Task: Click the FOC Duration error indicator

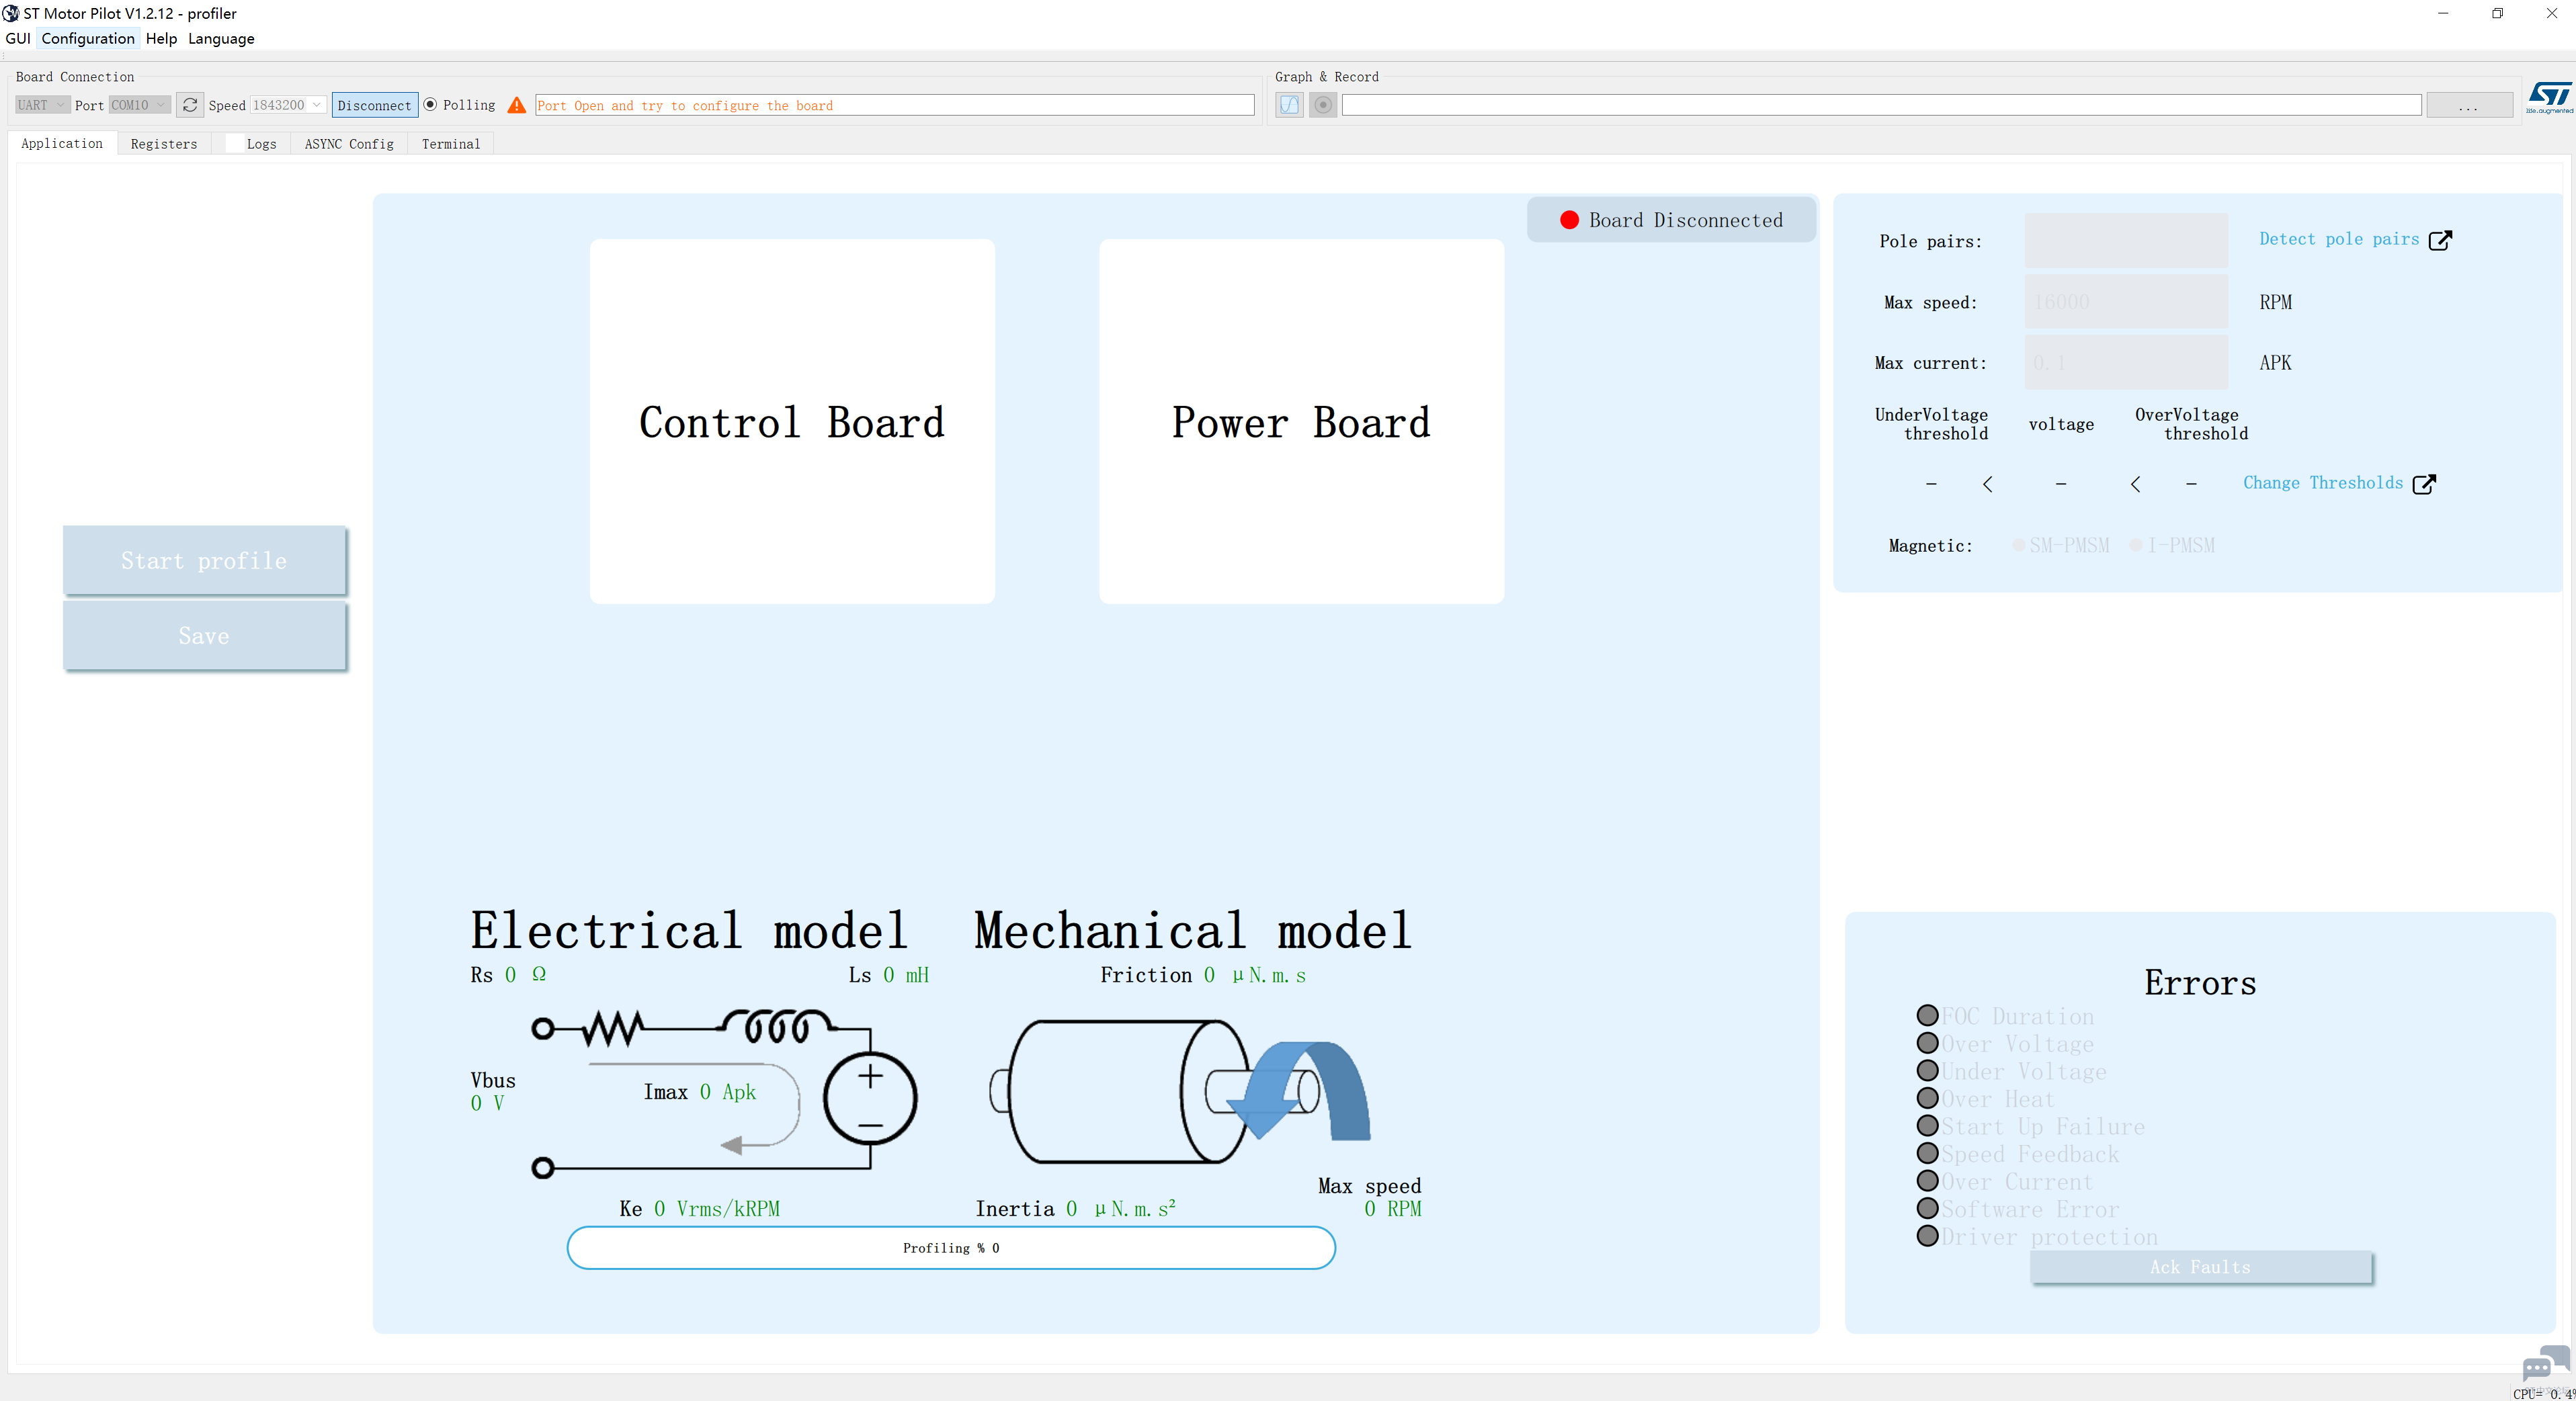Action: pyautogui.click(x=1927, y=1015)
